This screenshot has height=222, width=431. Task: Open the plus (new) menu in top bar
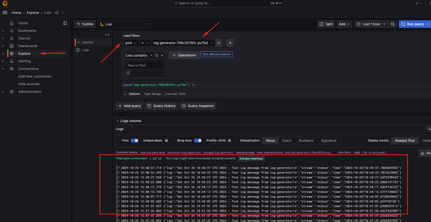419,3
